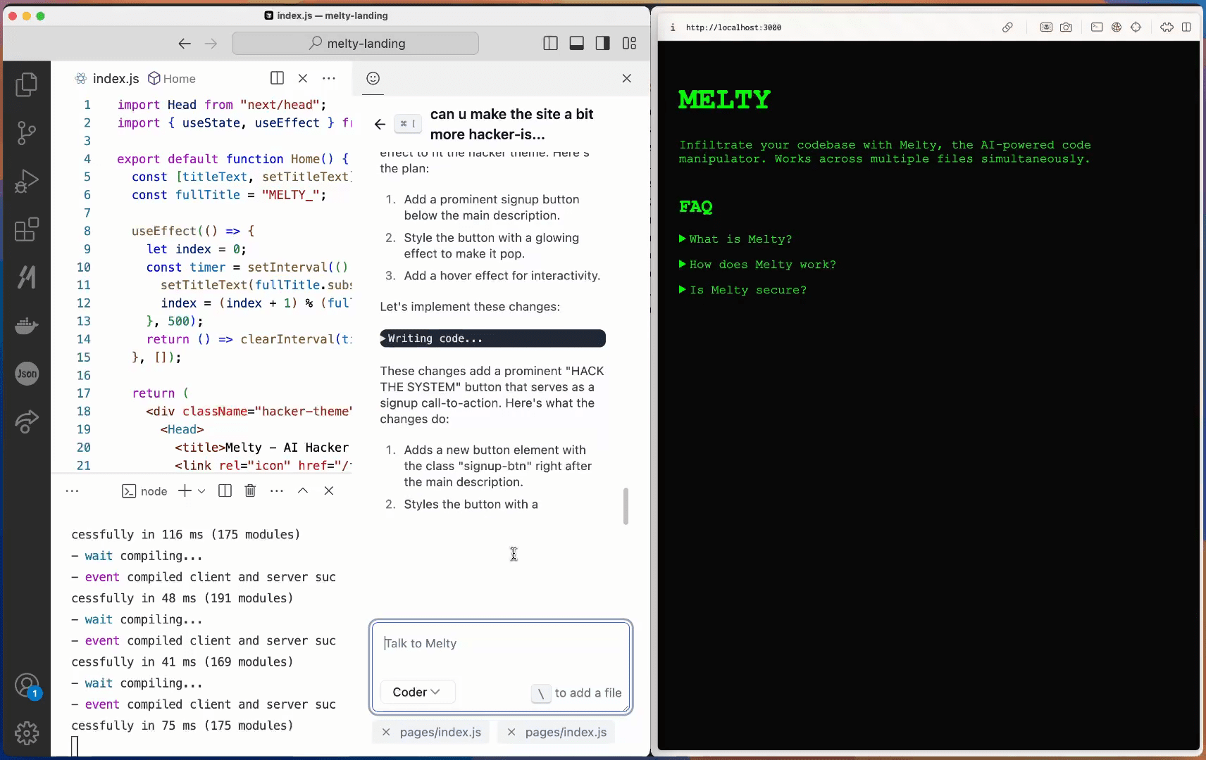Click the browser localhost:3000 address field
Image resolution: width=1206 pixels, height=760 pixels.
[x=733, y=27]
